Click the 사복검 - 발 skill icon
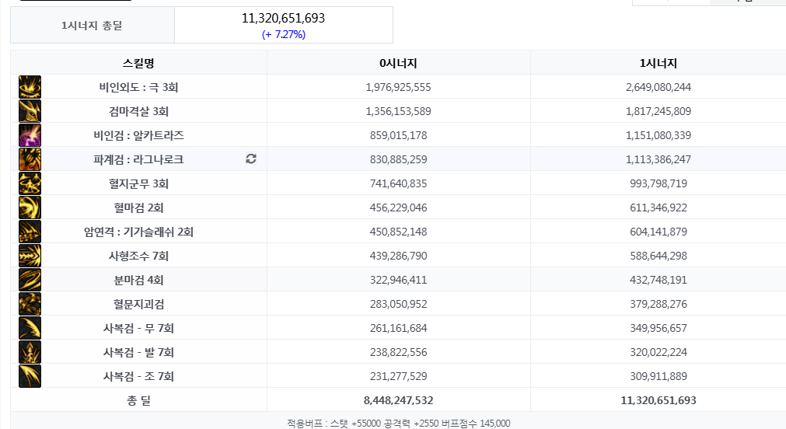This screenshot has width=786, height=429. point(30,352)
